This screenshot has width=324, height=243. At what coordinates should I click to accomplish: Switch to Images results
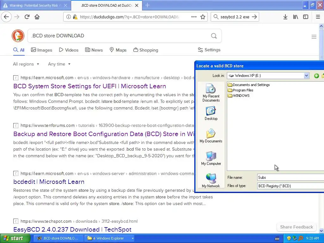pos(41,50)
